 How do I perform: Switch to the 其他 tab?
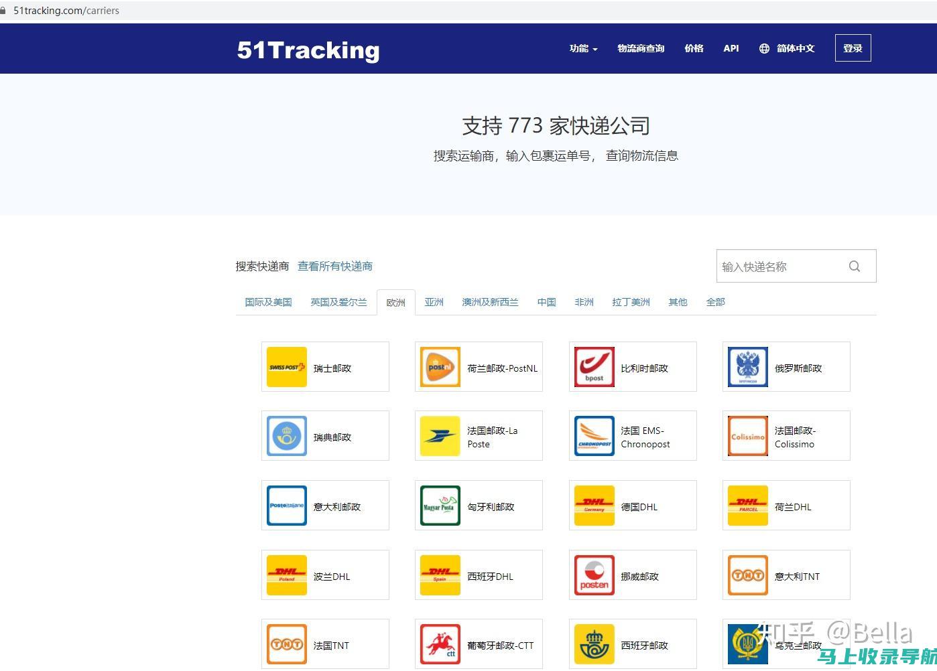678,302
